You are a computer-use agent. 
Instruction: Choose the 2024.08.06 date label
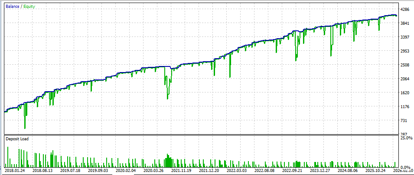point(349,171)
